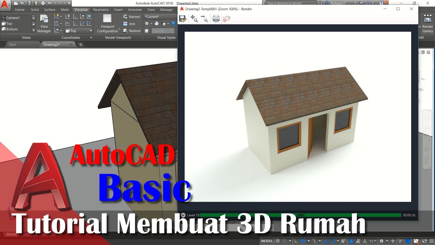
Task: Click the Plot printer icon in quick access toolbar
Action: coord(43,3)
